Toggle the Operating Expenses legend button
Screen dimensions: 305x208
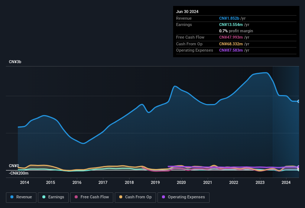coord(184,197)
